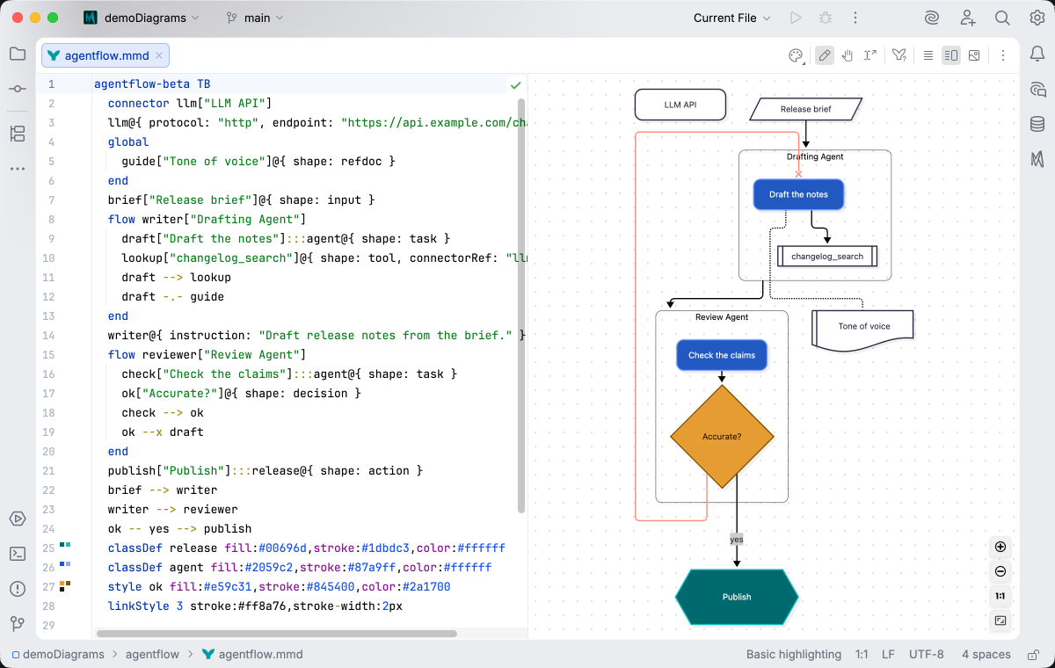This screenshot has width=1055, height=668.
Task: Open the AI Assistant swirl icon
Action: click(932, 18)
